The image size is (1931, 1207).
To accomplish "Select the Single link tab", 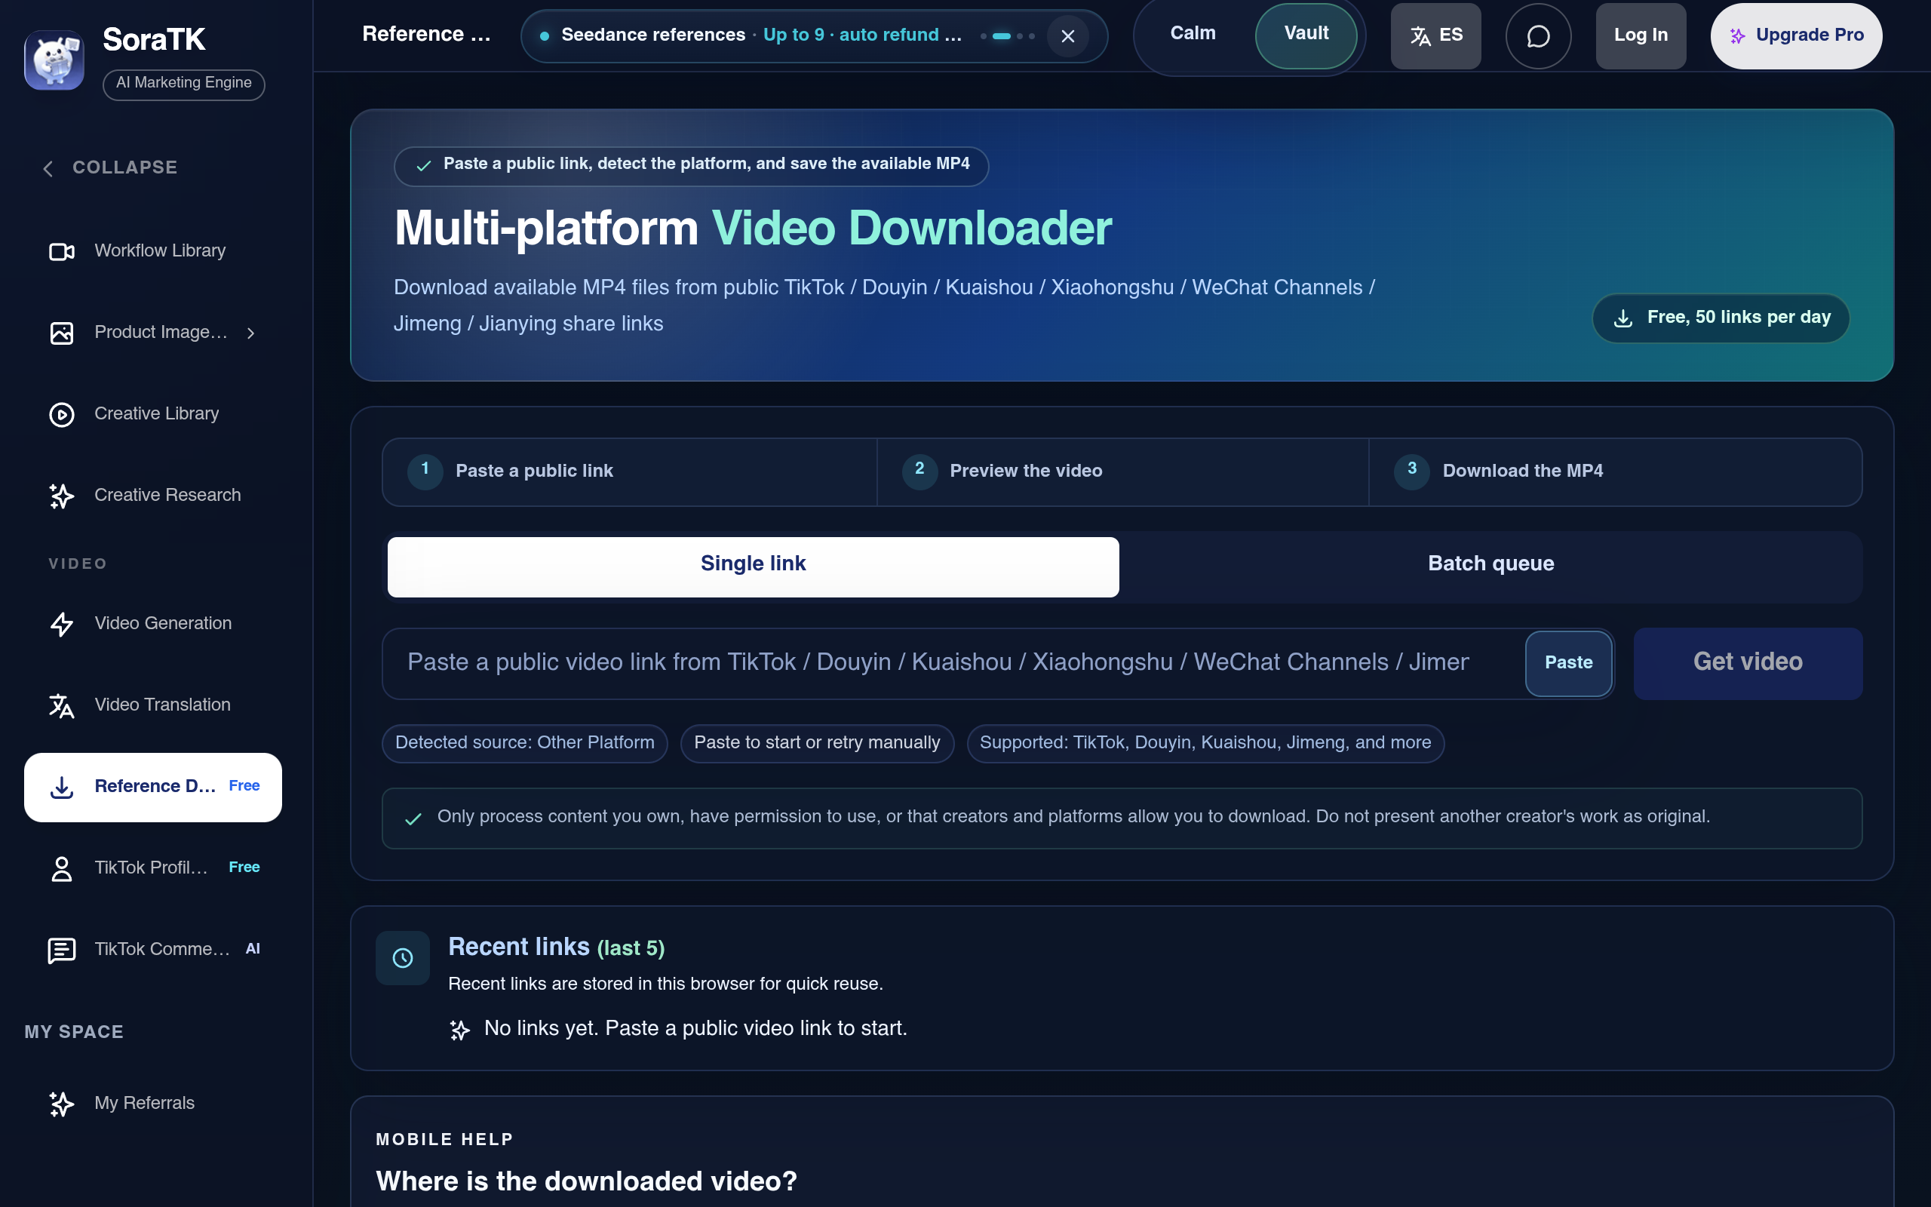I will [x=754, y=566].
